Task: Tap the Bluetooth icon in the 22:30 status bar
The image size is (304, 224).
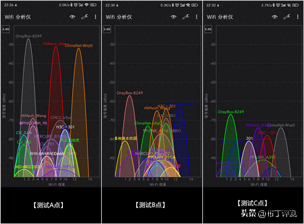Action: click(x=172, y=5)
